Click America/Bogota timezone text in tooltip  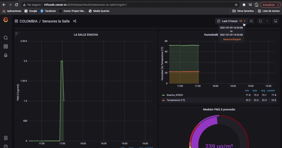[x=232, y=39]
